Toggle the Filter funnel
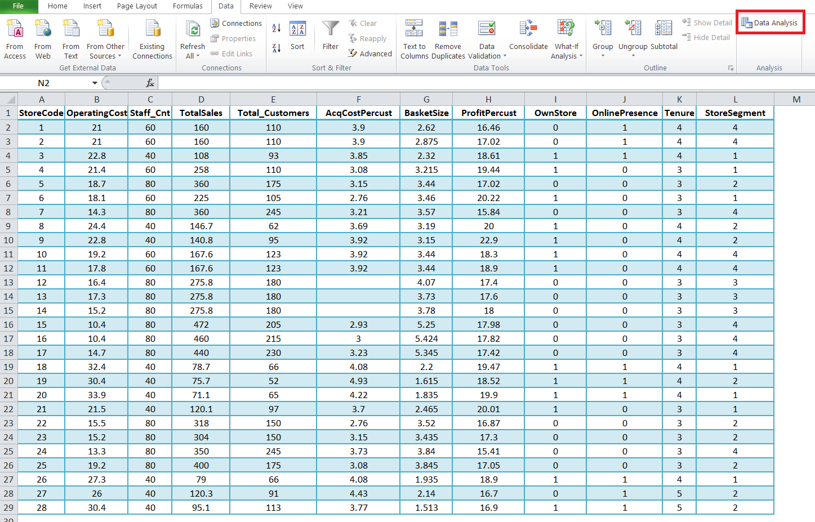 [x=331, y=36]
